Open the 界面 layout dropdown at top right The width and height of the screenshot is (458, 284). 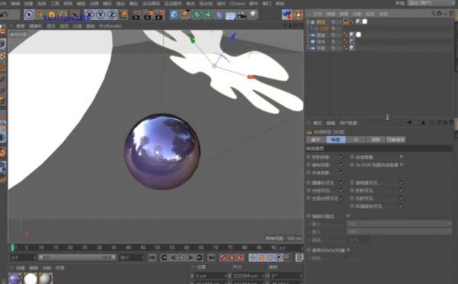coord(431,3)
